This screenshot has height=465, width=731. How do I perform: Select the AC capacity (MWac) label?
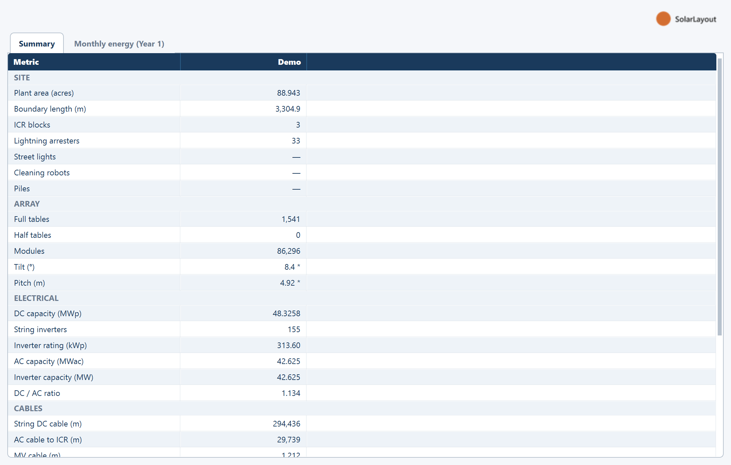coord(49,361)
